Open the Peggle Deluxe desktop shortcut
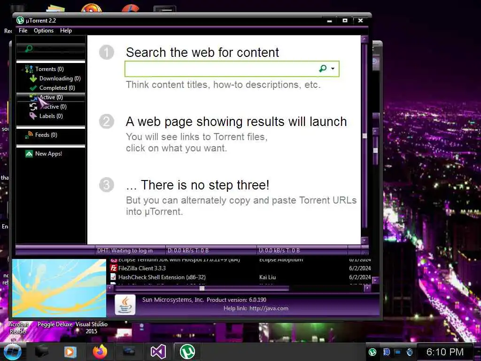 [x=55, y=324]
